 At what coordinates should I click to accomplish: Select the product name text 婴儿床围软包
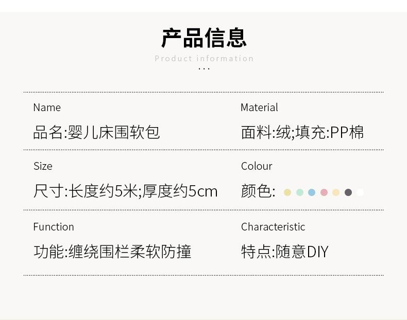96,132
